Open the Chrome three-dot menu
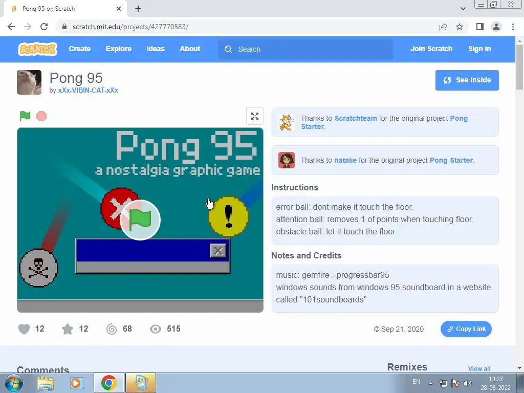The width and height of the screenshot is (524, 393). coord(513,27)
